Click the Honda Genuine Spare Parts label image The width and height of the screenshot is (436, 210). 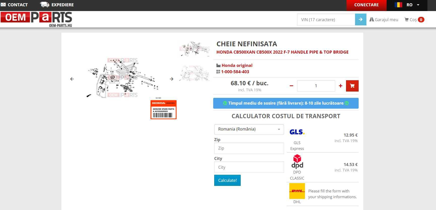pyautogui.click(x=164, y=109)
